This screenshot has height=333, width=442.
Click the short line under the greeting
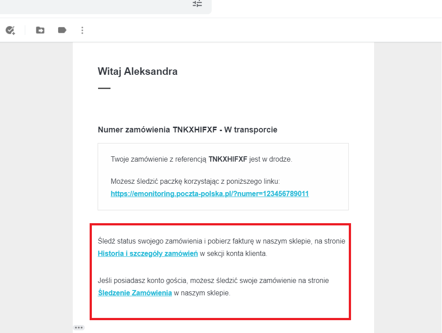[x=104, y=88]
